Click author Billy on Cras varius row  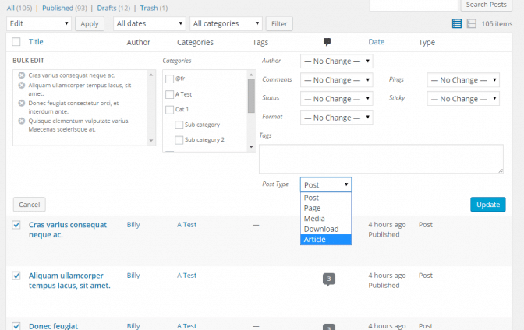[x=133, y=225]
